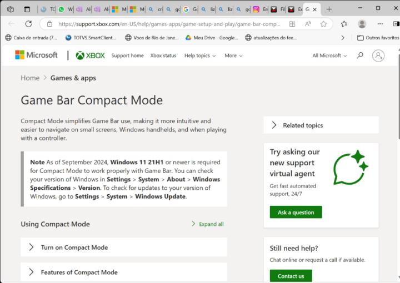Refresh the page with the reload button
Viewport: 400px width, 283px height.
[x=28, y=24]
